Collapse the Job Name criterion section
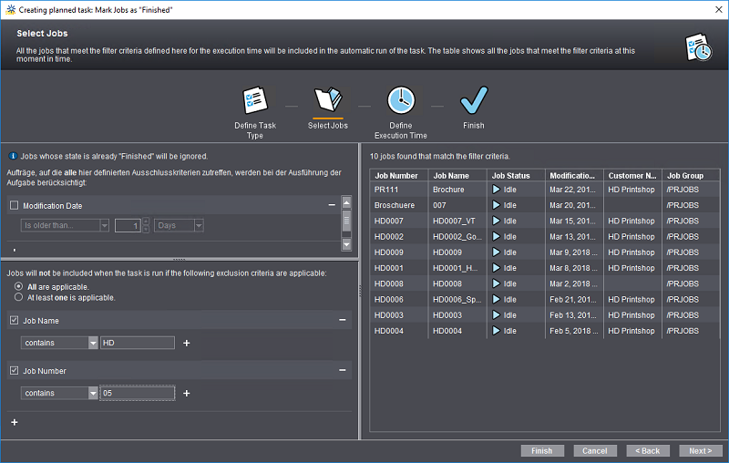This screenshot has height=463, width=729. coord(343,320)
